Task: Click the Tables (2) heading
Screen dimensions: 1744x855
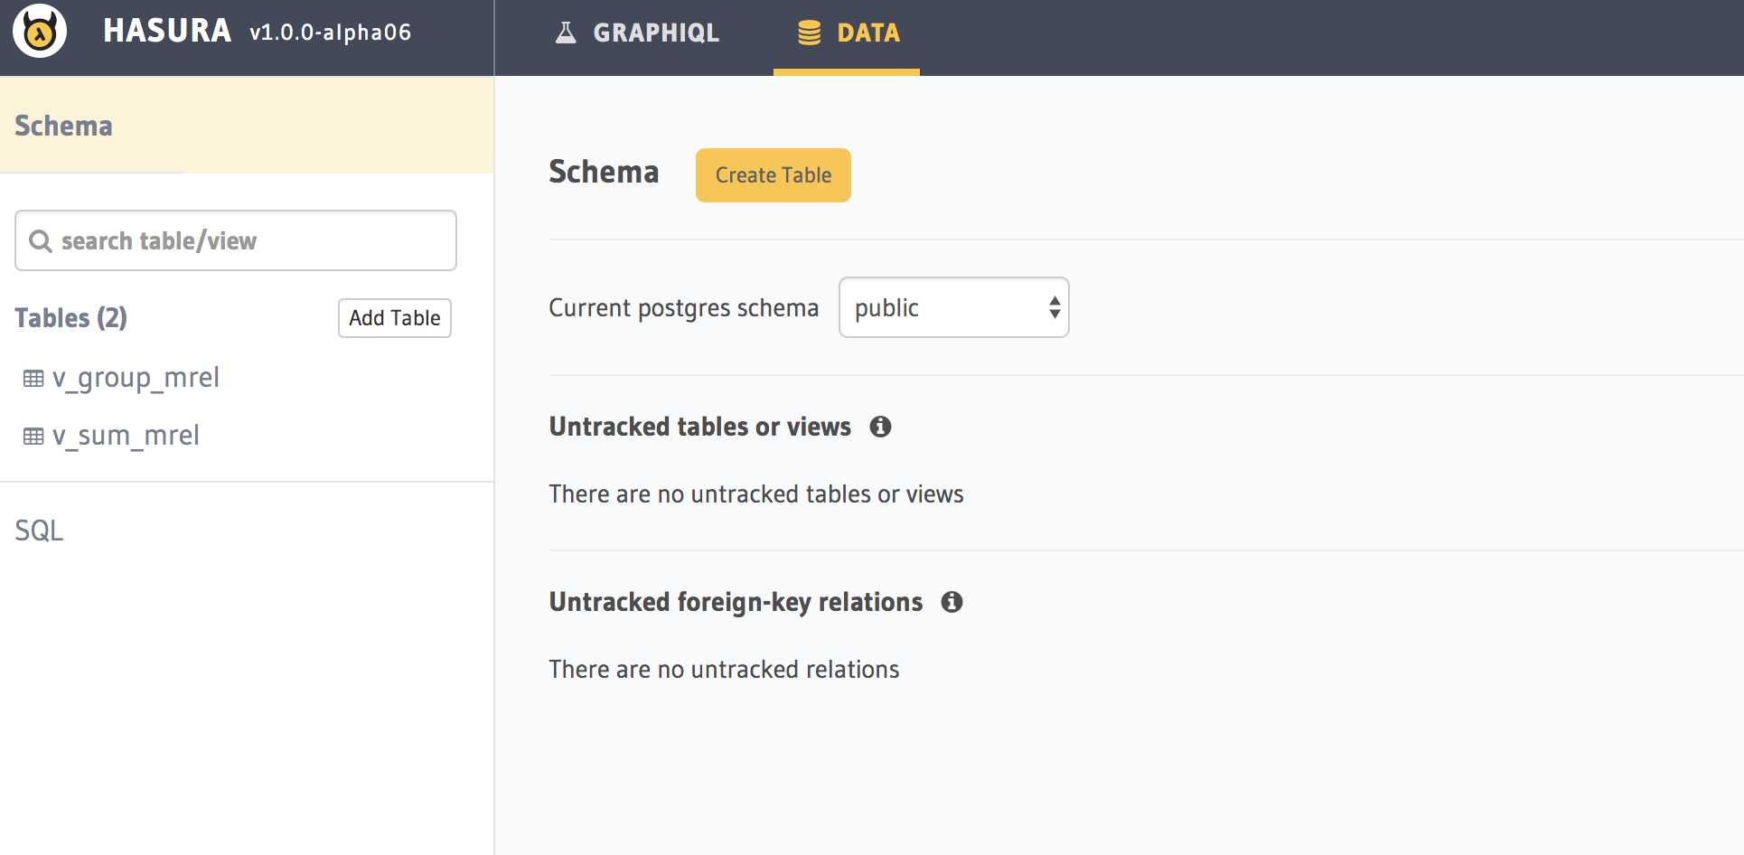Action: click(70, 318)
